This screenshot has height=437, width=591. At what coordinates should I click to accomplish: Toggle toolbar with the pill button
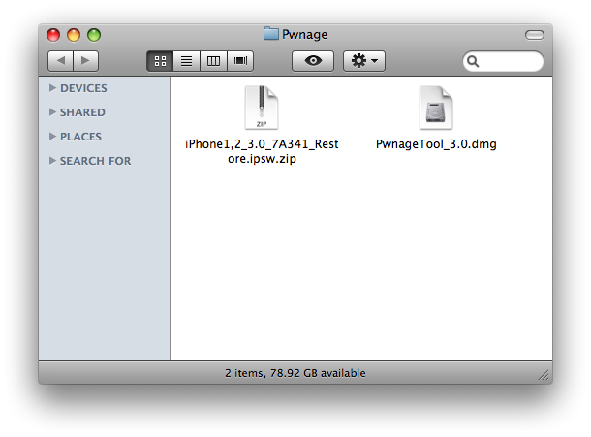[x=534, y=35]
